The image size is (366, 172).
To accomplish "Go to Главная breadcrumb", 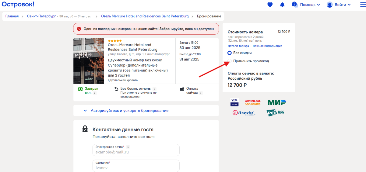I will 12,16.
